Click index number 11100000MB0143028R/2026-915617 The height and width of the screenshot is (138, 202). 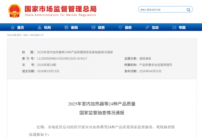pos(62,59)
